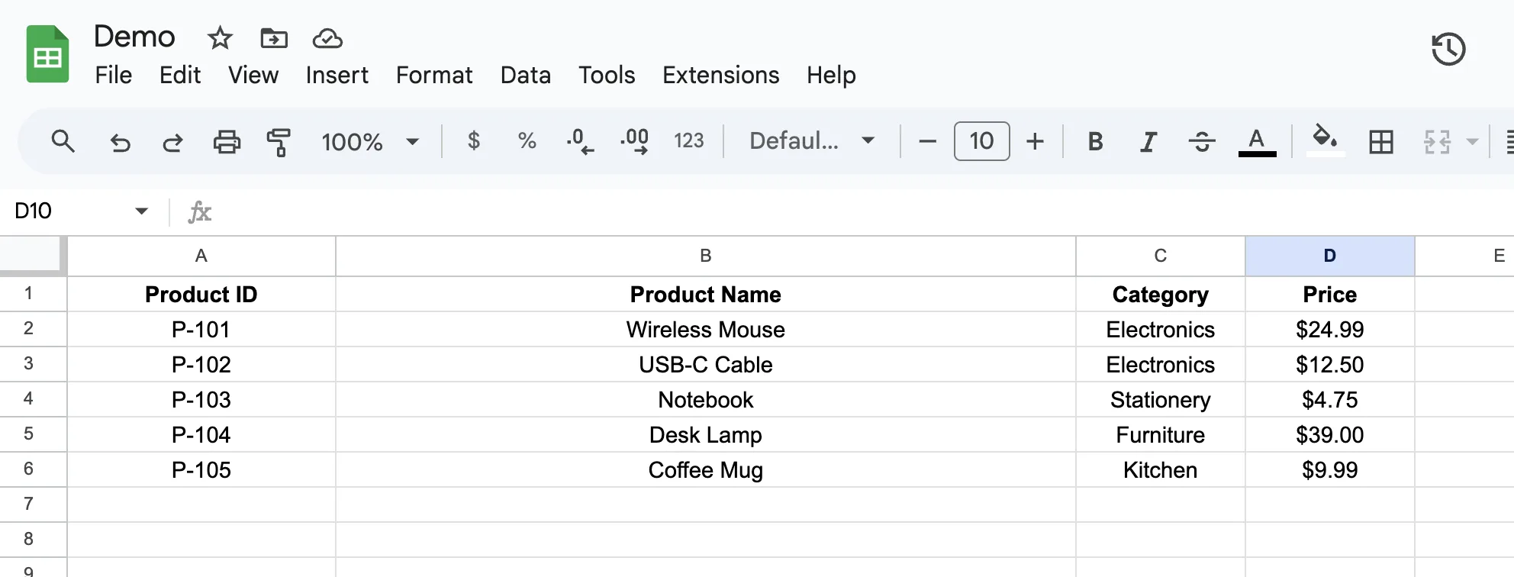Screen dimensions: 1514x577
Task: Increase decimal places
Action: click(x=634, y=141)
